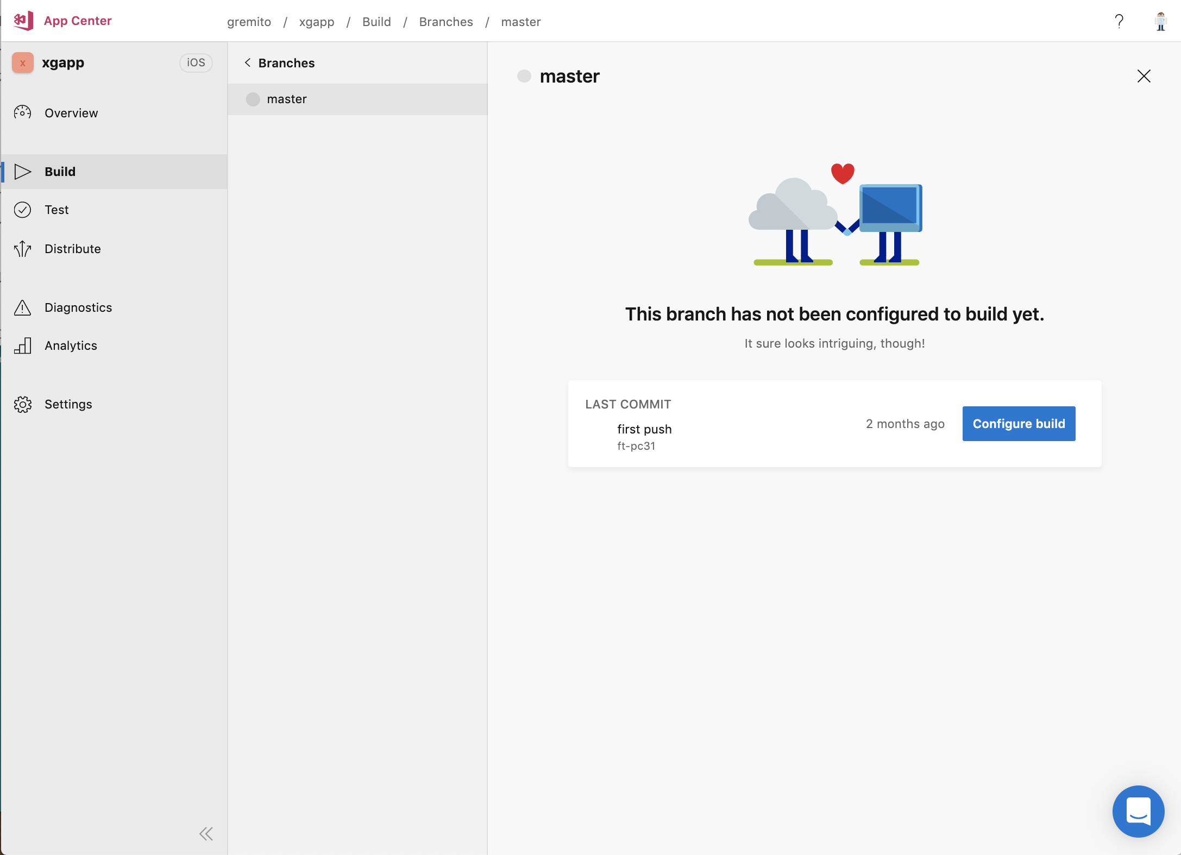
Task: Collapse the sidebar with double chevron
Action: [206, 834]
